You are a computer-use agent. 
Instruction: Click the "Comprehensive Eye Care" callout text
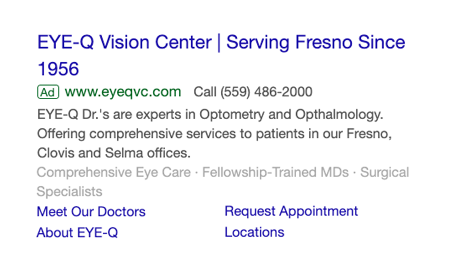click(x=114, y=172)
